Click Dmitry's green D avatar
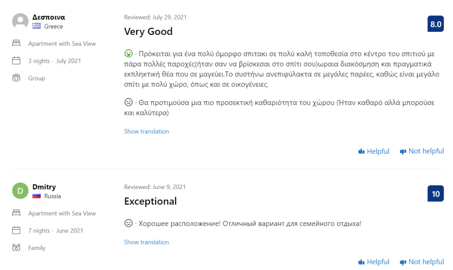This screenshot has height=270, width=453. pyautogui.click(x=20, y=191)
